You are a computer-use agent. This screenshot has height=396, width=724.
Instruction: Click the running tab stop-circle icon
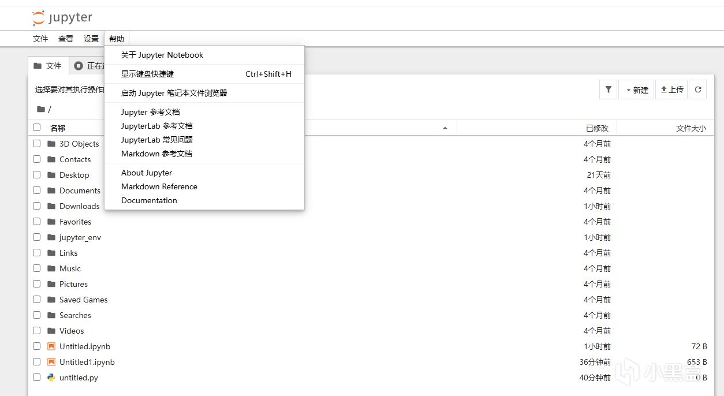(79, 66)
